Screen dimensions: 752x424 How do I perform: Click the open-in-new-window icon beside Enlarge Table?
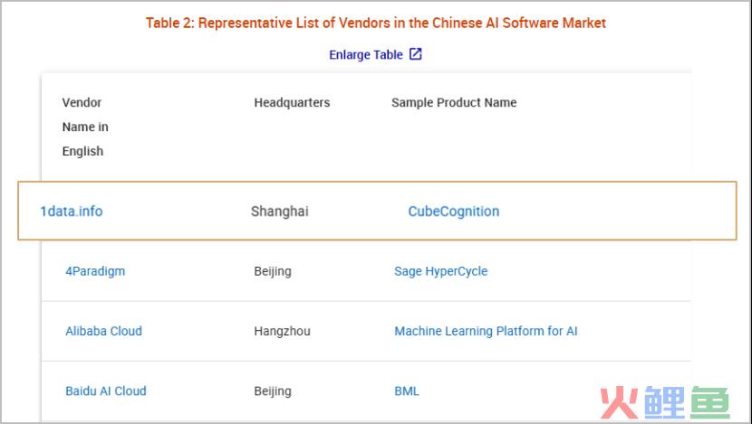pyautogui.click(x=415, y=54)
